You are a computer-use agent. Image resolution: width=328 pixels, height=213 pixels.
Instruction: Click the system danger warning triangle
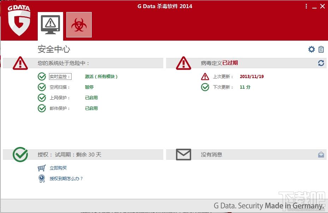(x=20, y=63)
